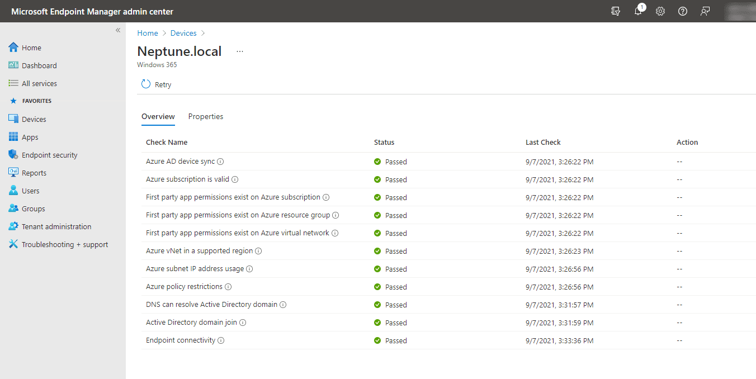Collapse the left navigation sidebar
The height and width of the screenshot is (379, 756).
click(x=118, y=30)
